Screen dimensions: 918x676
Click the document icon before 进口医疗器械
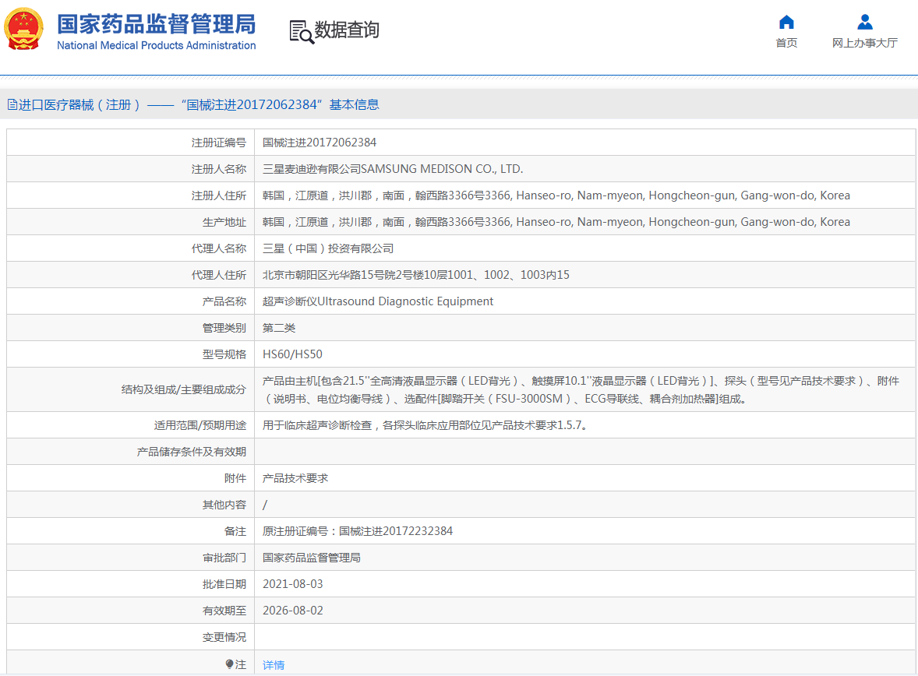click(x=12, y=105)
